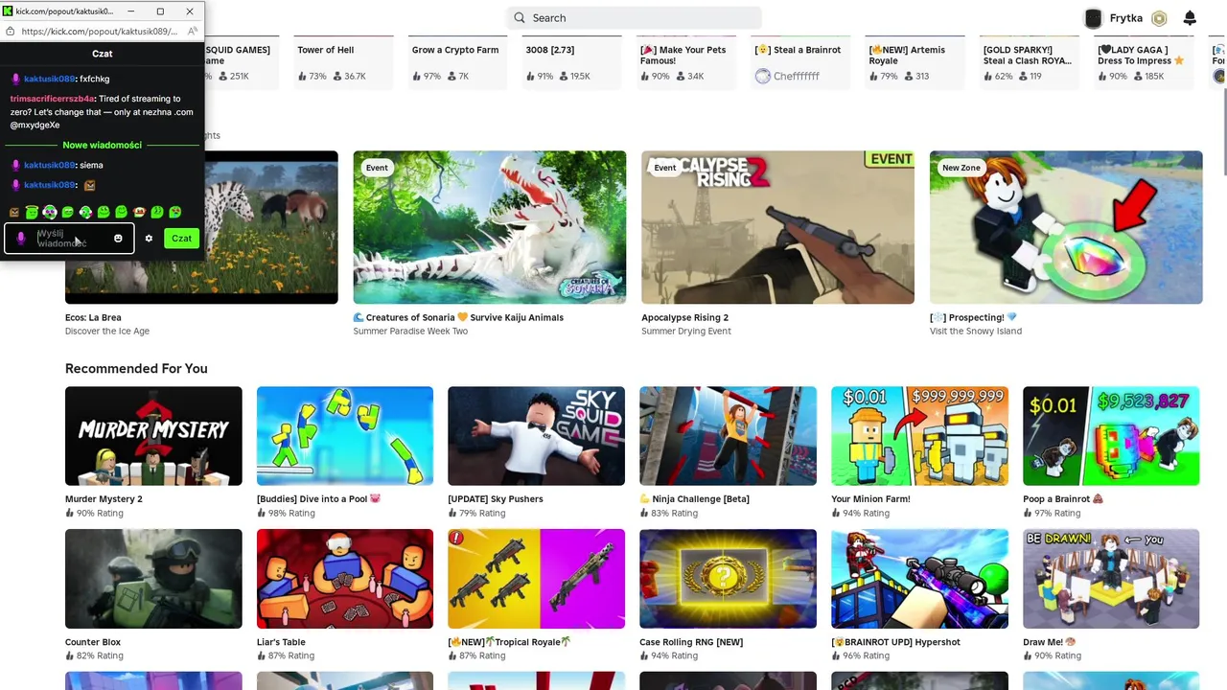Click the search magnifier icon

[520, 17]
